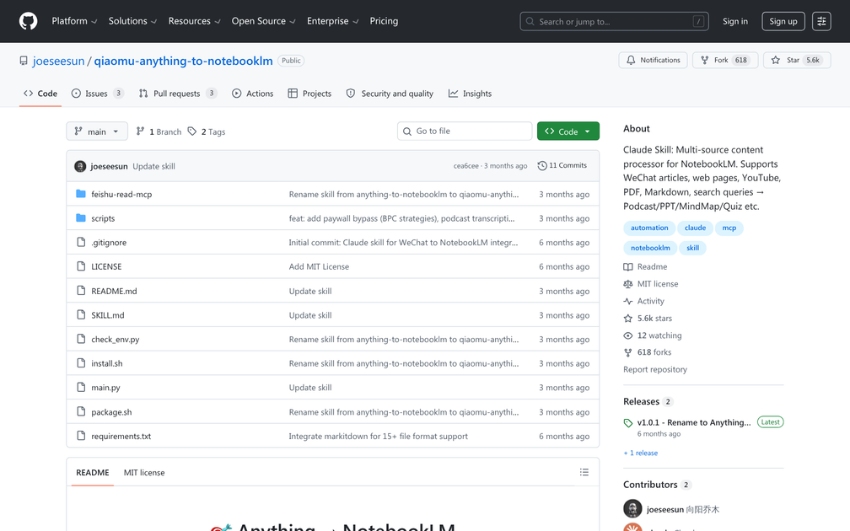Focus the Search or jump to field
The width and height of the screenshot is (850, 531).
(614, 22)
